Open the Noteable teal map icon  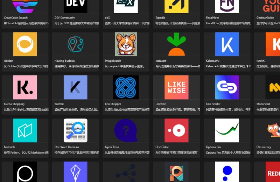pyautogui.click(x=25, y=130)
